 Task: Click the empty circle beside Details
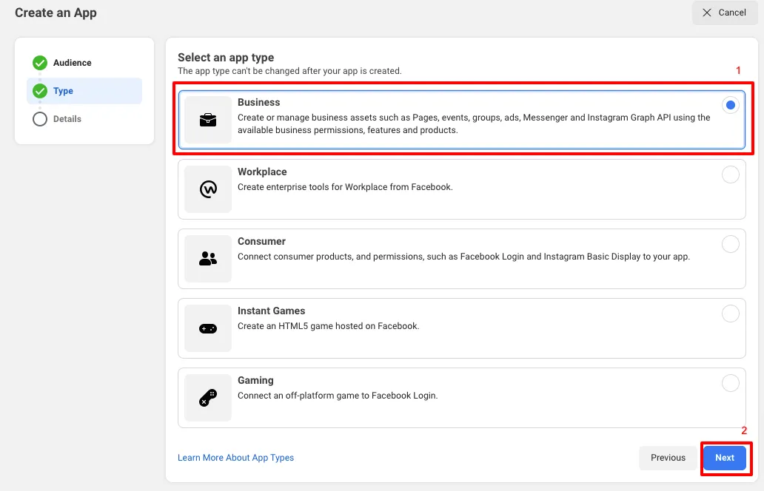click(40, 119)
